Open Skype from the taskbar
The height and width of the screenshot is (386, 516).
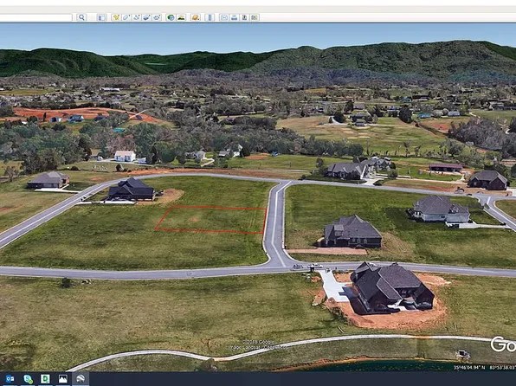[x=28, y=379]
